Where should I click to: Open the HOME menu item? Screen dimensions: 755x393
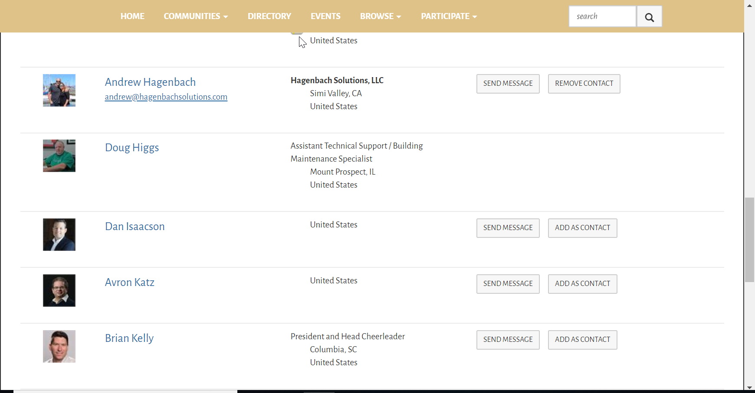tap(132, 16)
